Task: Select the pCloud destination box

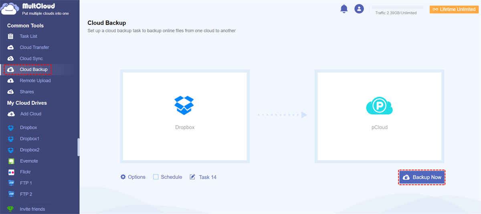Action: [379, 116]
